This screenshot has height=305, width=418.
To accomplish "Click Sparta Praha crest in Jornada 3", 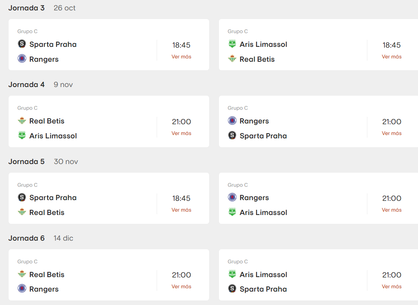I will (22, 44).
